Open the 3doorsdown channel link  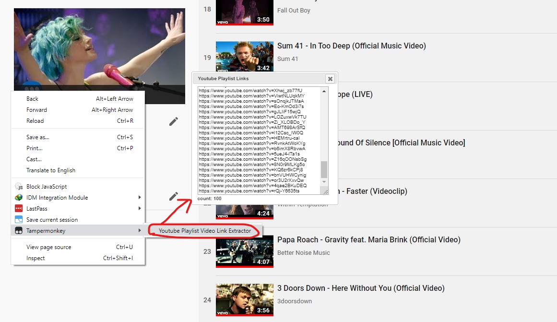pos(295,301)
